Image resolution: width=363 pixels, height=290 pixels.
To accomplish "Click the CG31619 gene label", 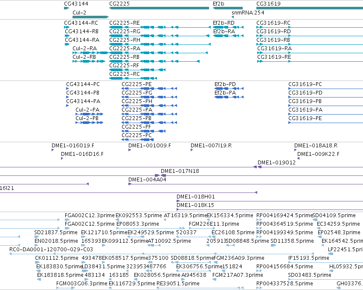I will tap(268, 4).
